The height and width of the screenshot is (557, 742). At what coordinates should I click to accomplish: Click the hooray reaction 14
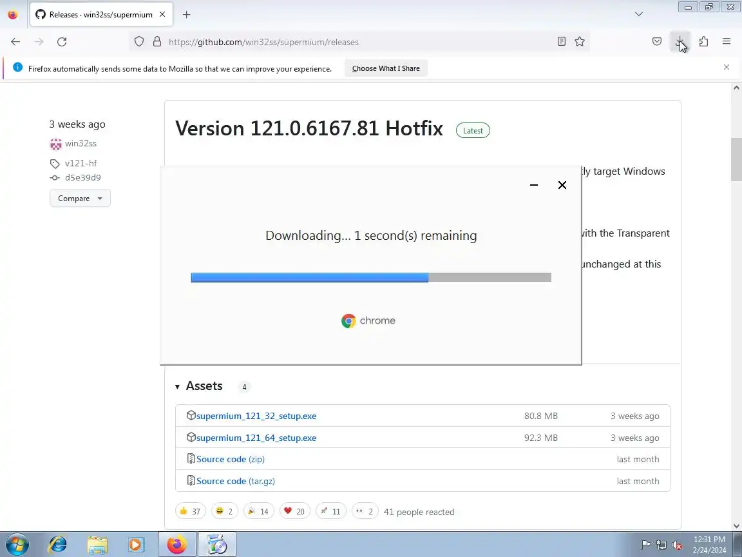point(258,511)
